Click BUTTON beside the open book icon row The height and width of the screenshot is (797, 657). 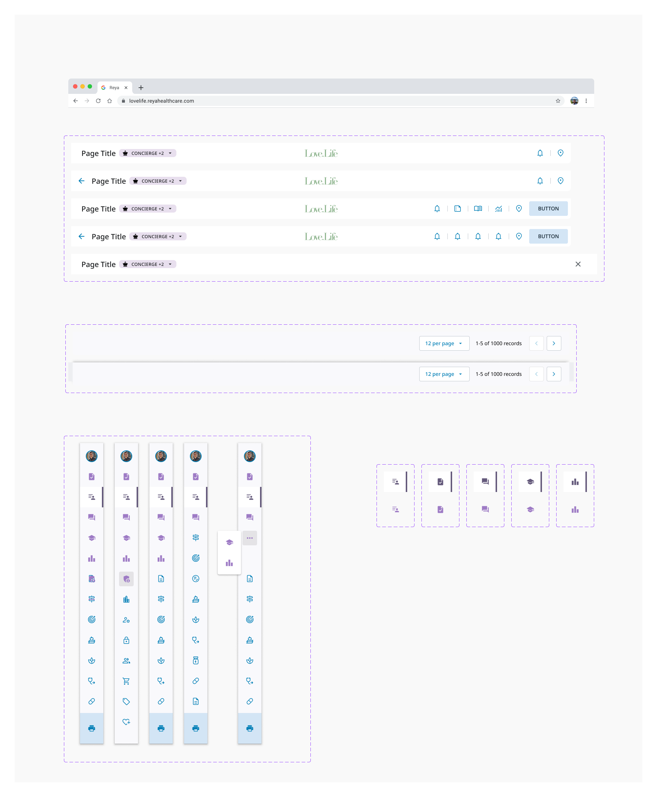(548, 209)
